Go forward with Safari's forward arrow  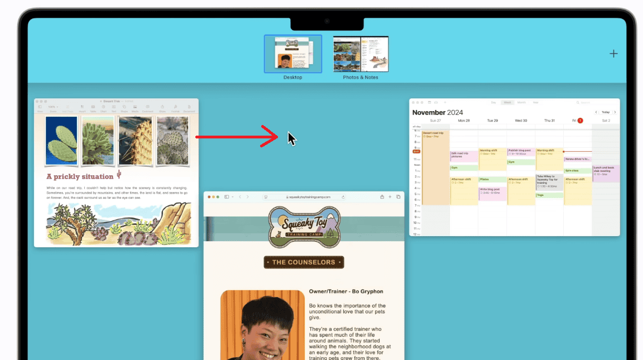248,197
